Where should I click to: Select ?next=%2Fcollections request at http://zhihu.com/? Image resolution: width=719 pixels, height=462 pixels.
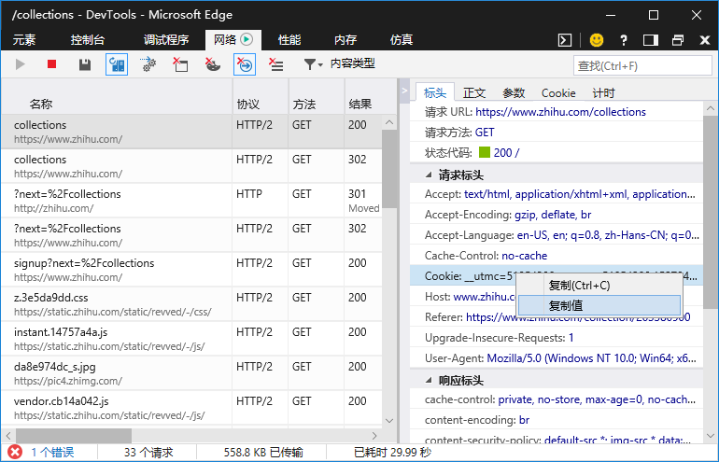pos(191,201)
